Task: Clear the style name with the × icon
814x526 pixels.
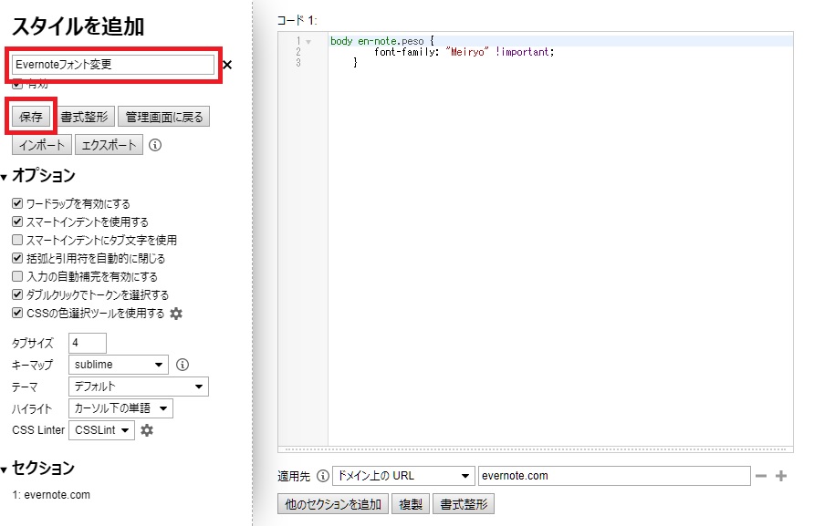Action: tap(226, 65)
